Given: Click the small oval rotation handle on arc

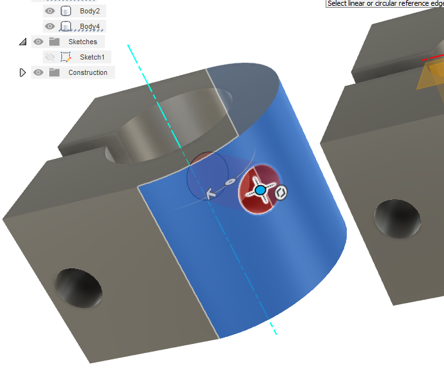Looking at the screenshot, I should (230, 182).
